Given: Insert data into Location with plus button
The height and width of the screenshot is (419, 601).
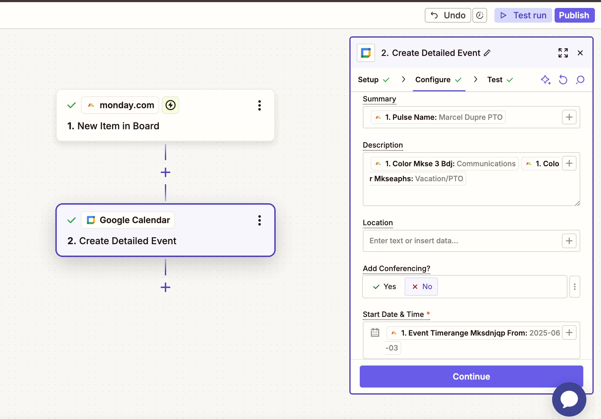Looking at the screenshot, I should [569, 241].
